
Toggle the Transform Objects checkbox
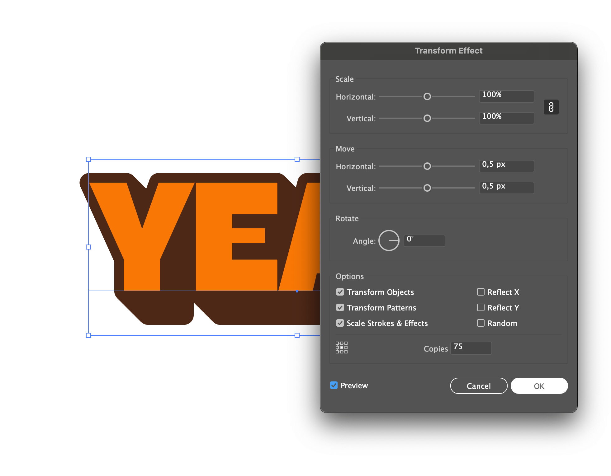pos(340,292)
